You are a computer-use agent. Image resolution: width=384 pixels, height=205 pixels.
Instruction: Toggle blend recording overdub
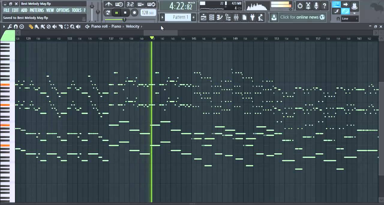pyautogui.click(x=141, y=5)
